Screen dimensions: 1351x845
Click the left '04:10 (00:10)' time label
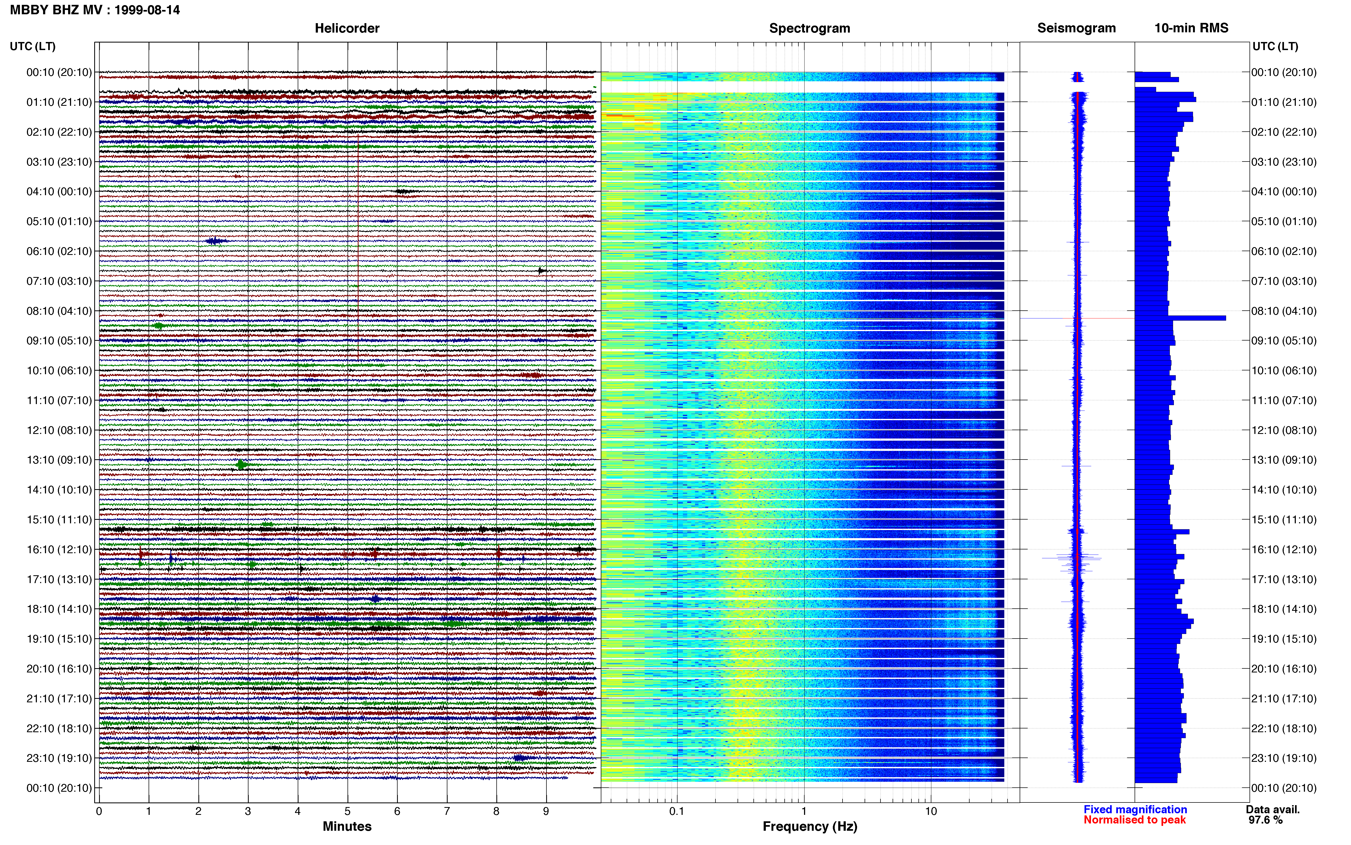59,192
